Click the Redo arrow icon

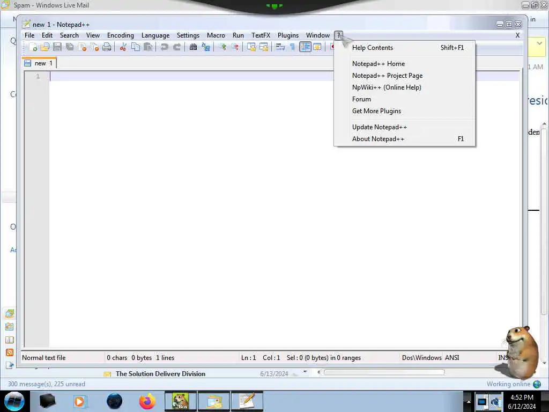[177, 47]
